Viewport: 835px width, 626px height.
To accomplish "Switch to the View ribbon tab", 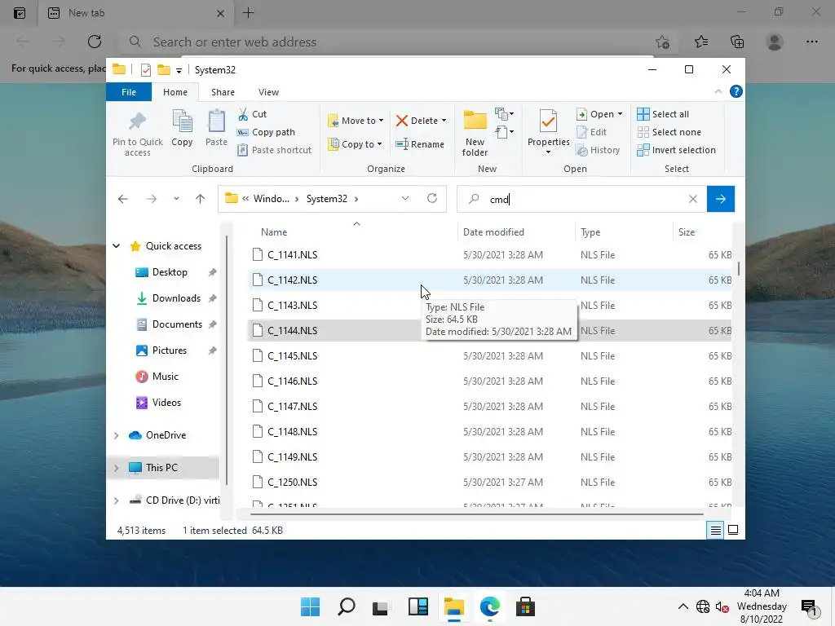I will tap(268, 92).
